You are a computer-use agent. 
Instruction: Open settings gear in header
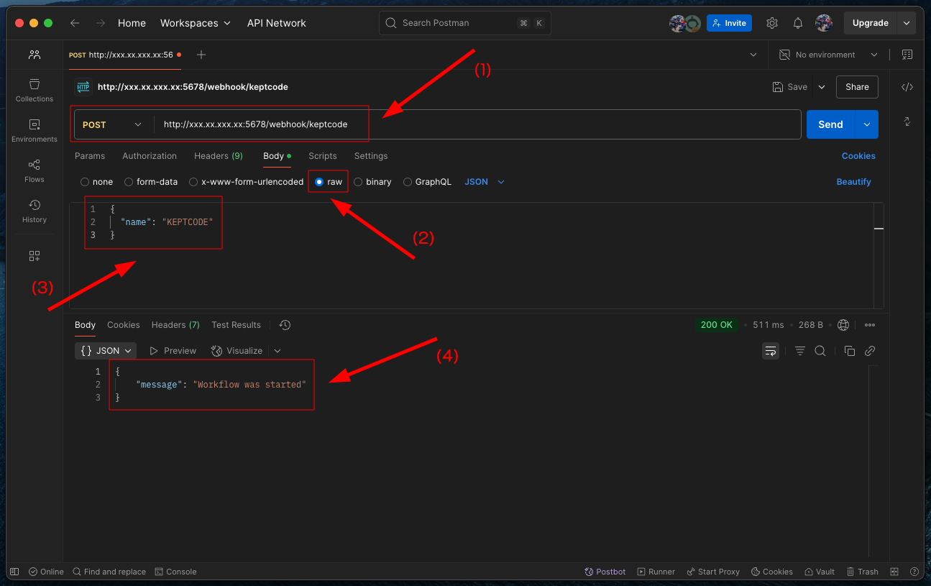772,23
